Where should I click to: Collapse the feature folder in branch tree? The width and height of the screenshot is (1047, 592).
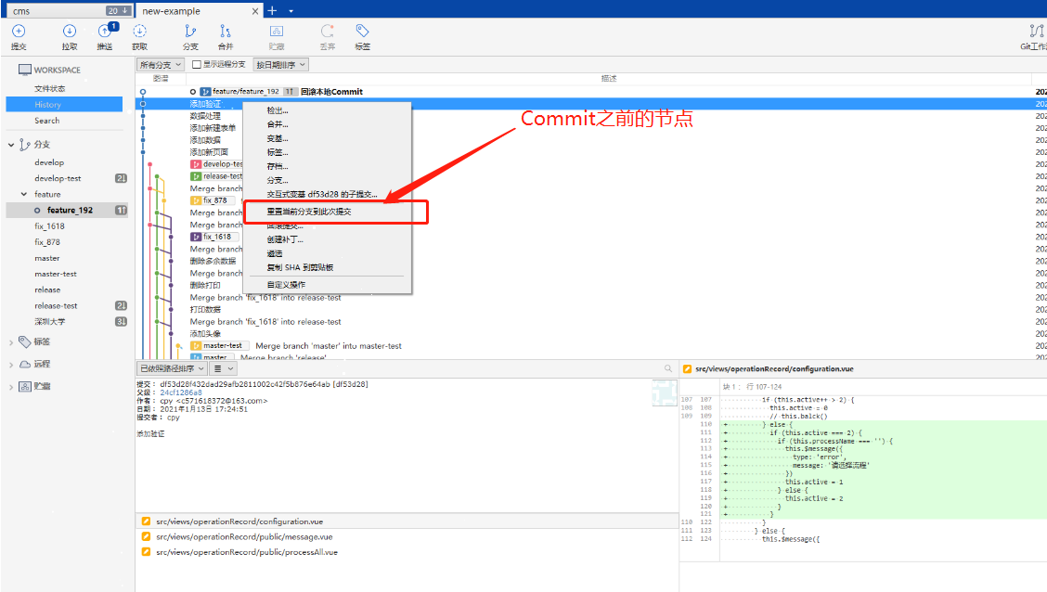24,195
